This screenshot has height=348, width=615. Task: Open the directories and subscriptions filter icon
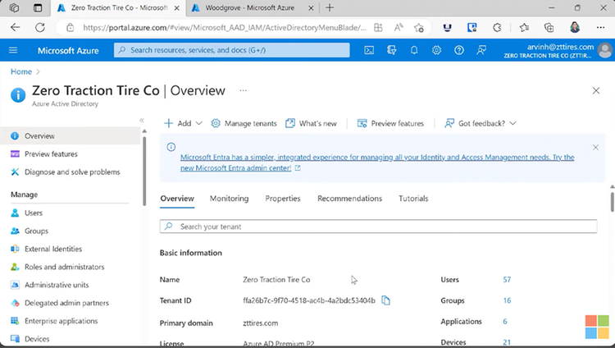(x=391, y=50)
